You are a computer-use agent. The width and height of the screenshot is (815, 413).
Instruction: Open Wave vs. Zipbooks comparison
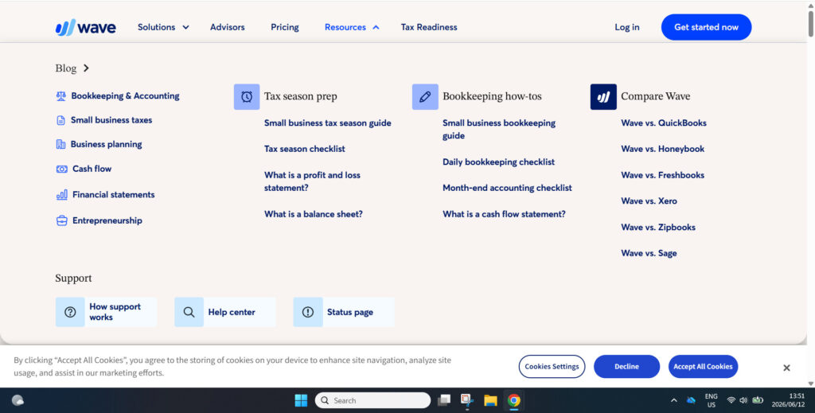click(x=658, y=227)
